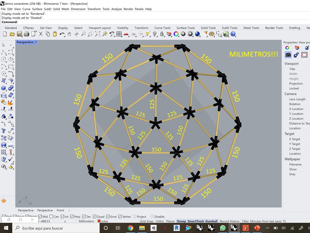Cut selection with the scissors icon
Screen dimensions: 310x233
coord(41,34)
